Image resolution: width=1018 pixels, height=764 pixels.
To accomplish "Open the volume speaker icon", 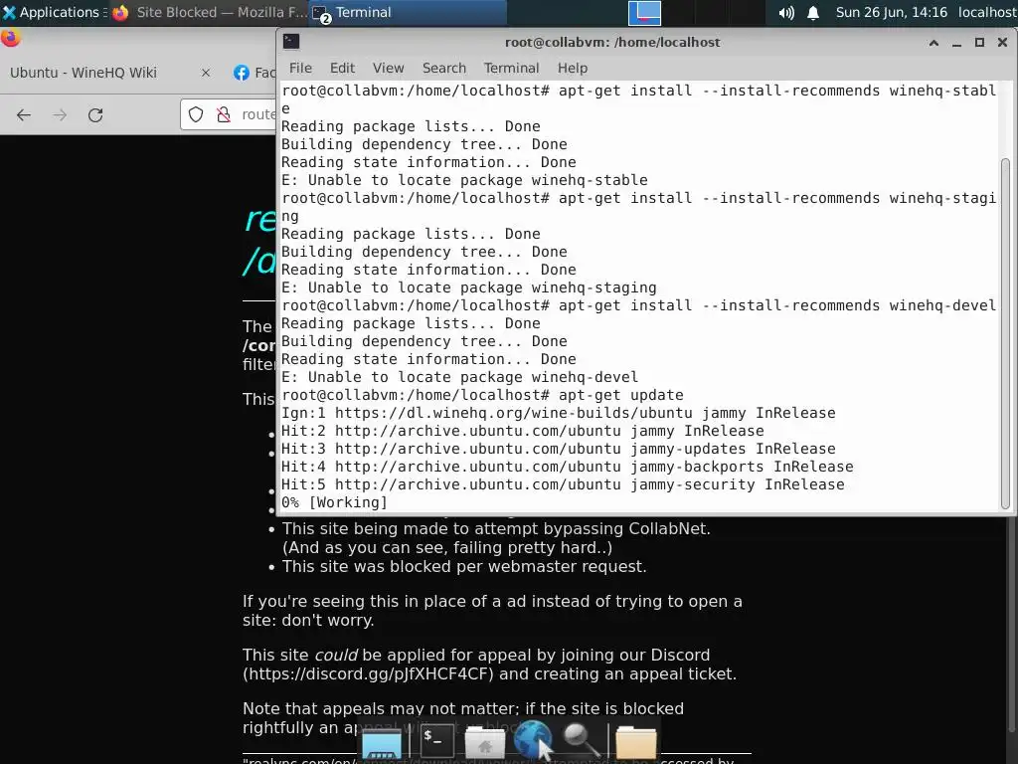I will pos(786,12).
